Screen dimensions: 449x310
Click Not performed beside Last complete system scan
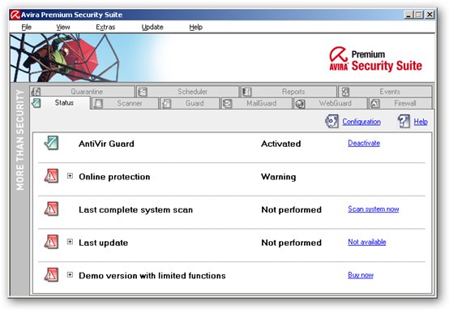click(292, 210)
